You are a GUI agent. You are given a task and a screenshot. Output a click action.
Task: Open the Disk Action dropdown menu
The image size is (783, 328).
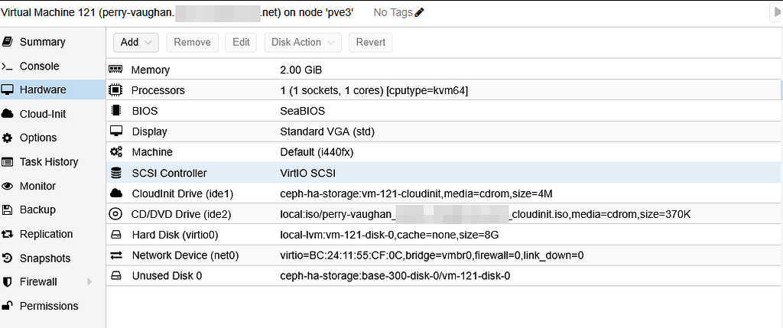(303, 42)
